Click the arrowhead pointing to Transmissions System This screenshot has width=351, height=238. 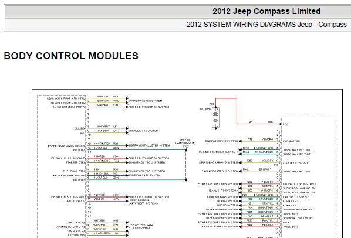tap(240, 141)
